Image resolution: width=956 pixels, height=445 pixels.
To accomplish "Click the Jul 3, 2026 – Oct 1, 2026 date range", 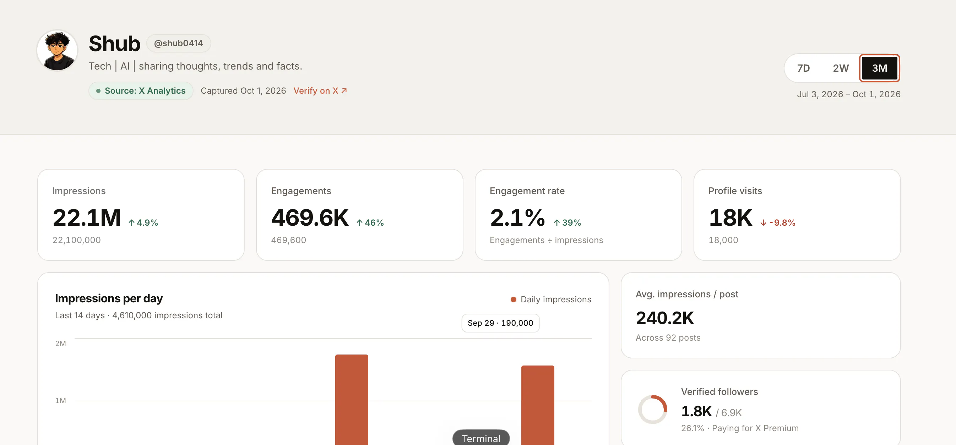I will (848, 94).
